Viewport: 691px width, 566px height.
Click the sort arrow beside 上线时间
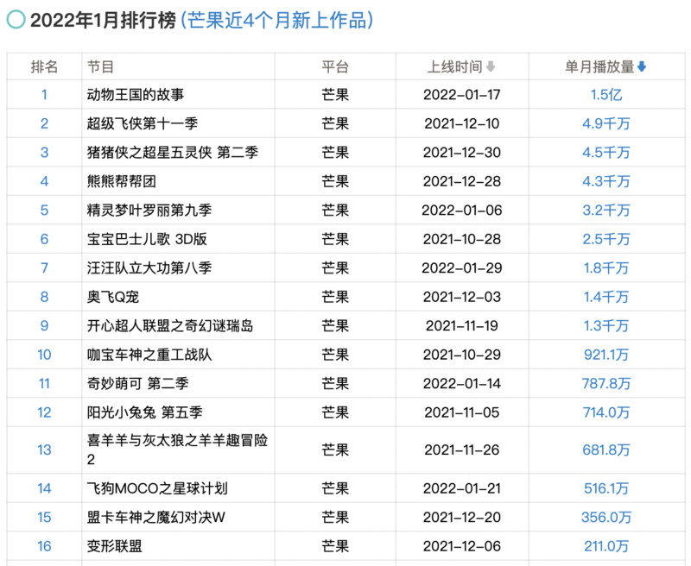click(491, 67)
